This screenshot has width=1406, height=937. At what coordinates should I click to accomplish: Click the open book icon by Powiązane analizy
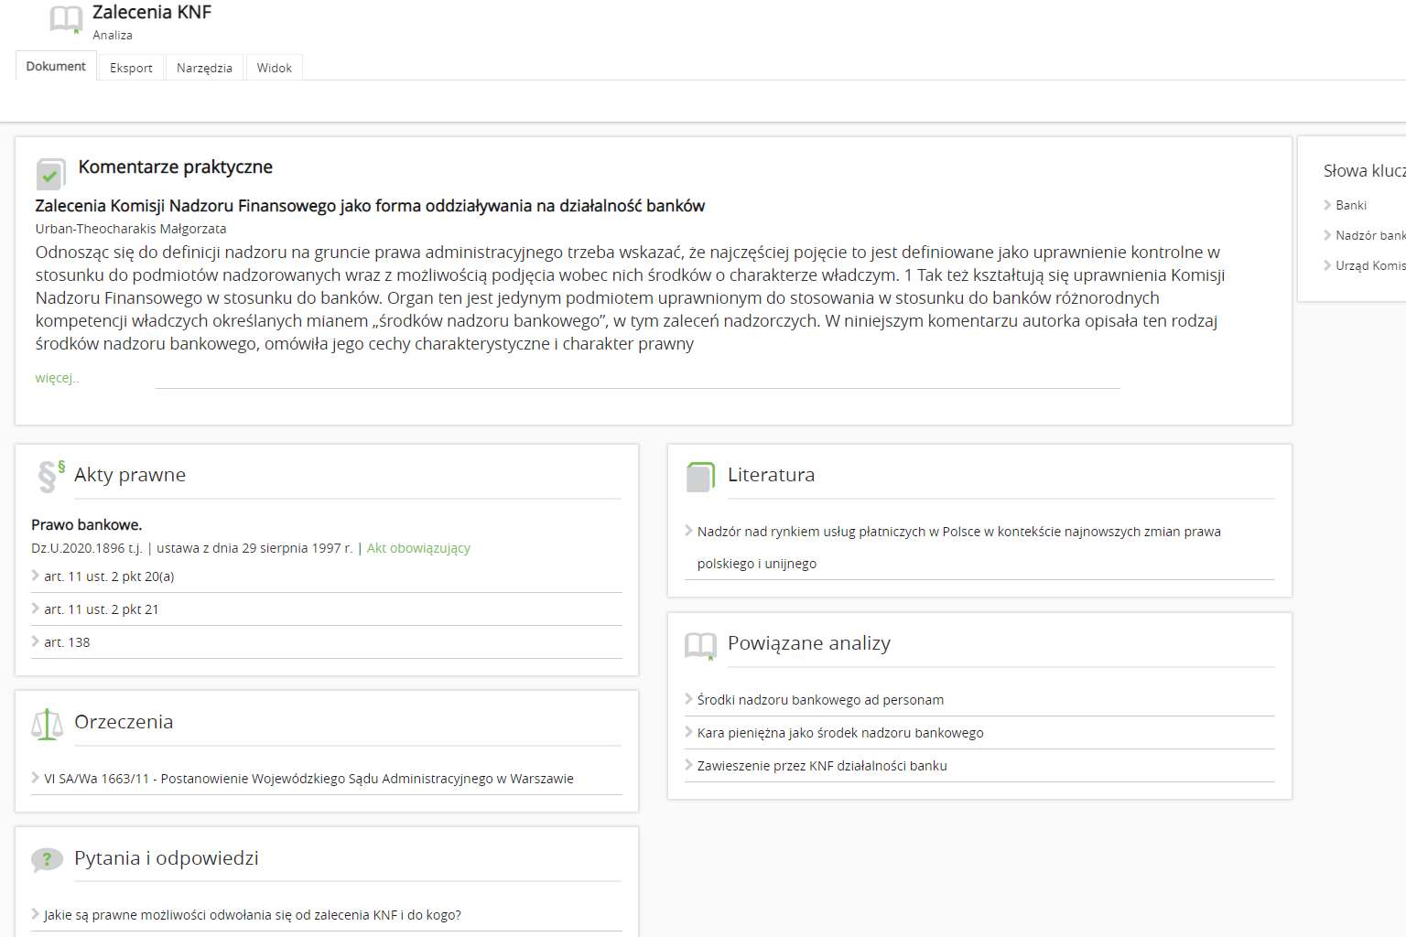point(700,646)
